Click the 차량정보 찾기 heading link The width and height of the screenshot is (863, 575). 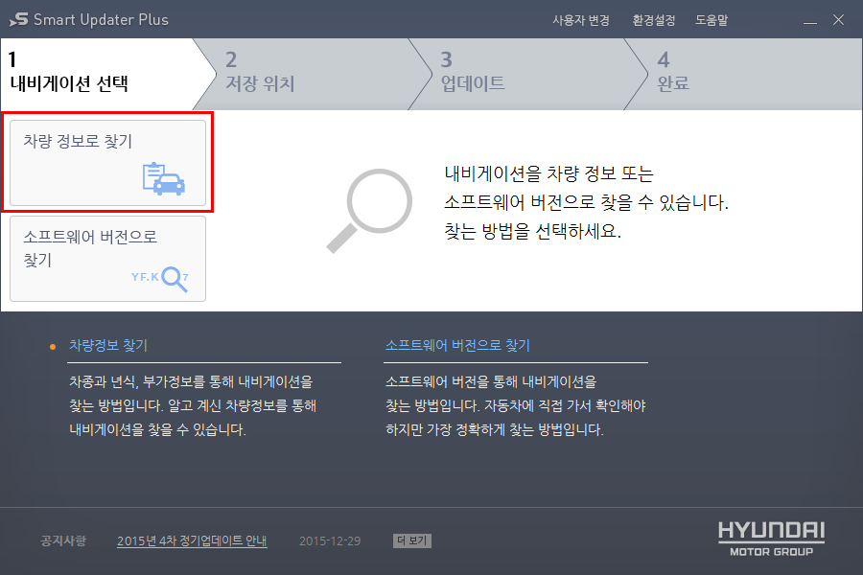(108, 346)
